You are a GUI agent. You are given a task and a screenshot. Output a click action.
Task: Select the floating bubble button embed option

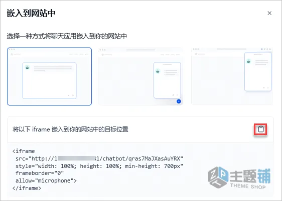(140, 76)
